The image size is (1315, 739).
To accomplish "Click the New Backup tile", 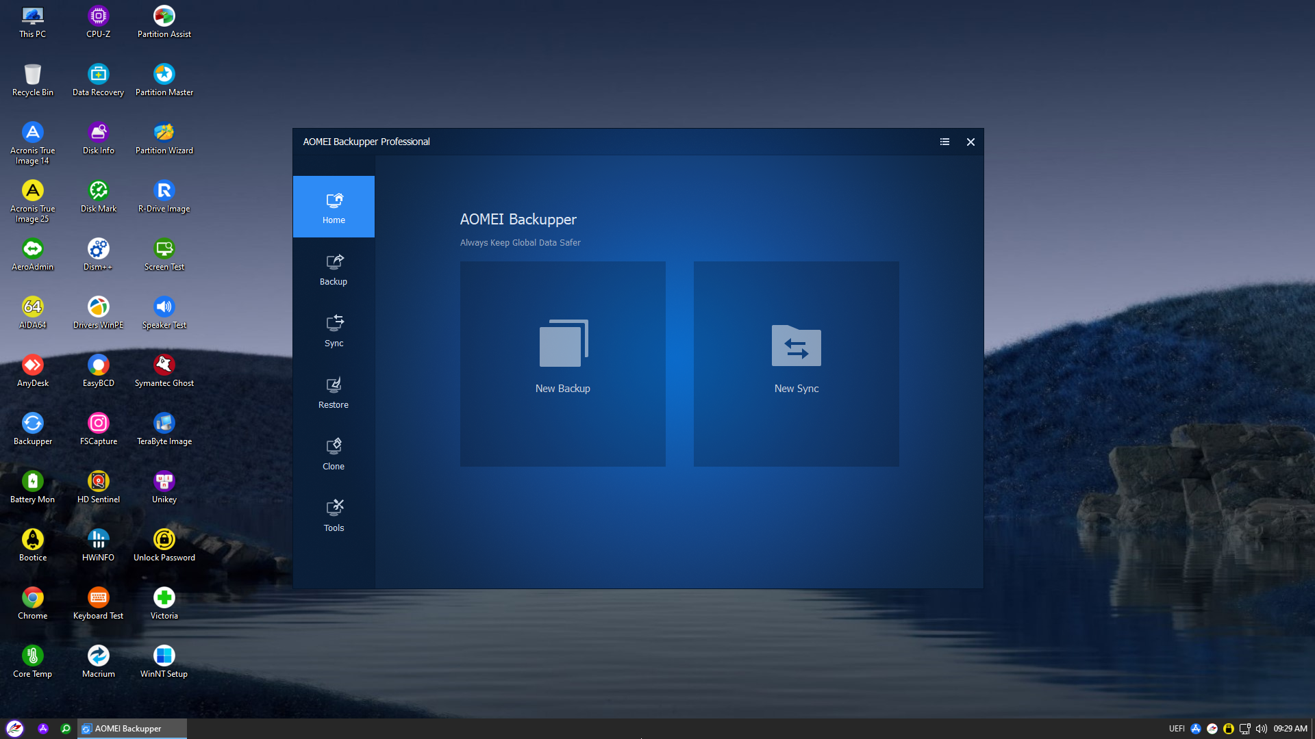I will click(562, 363).
